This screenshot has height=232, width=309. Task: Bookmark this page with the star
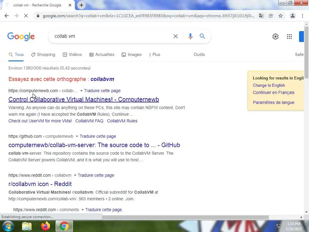point(281,16)
